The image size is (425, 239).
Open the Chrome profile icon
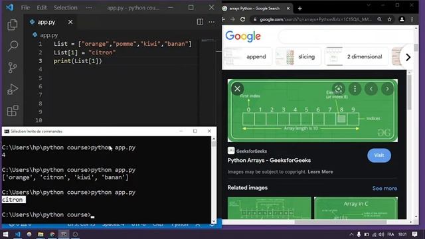402,19
